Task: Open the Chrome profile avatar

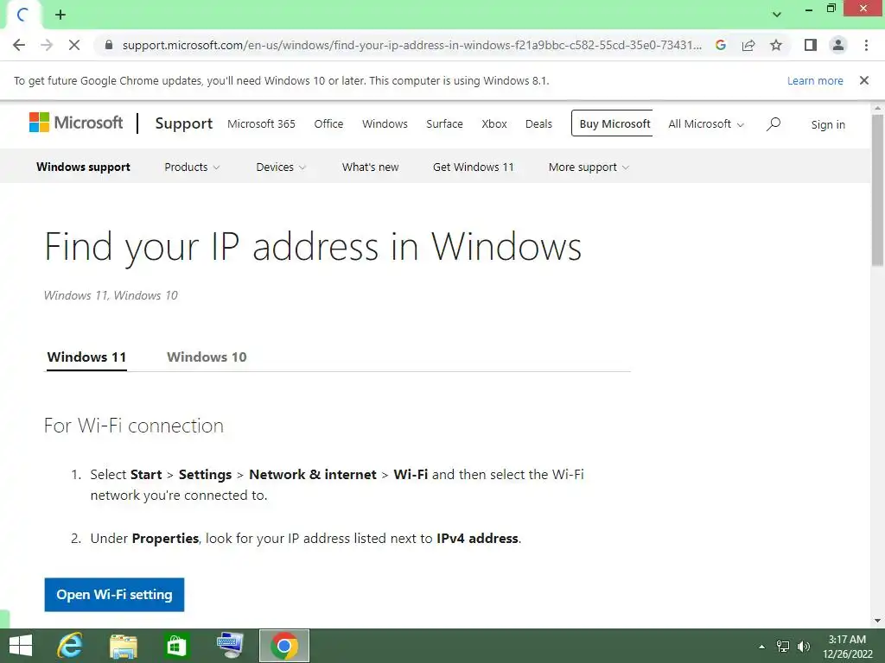Action: point(838,45)
